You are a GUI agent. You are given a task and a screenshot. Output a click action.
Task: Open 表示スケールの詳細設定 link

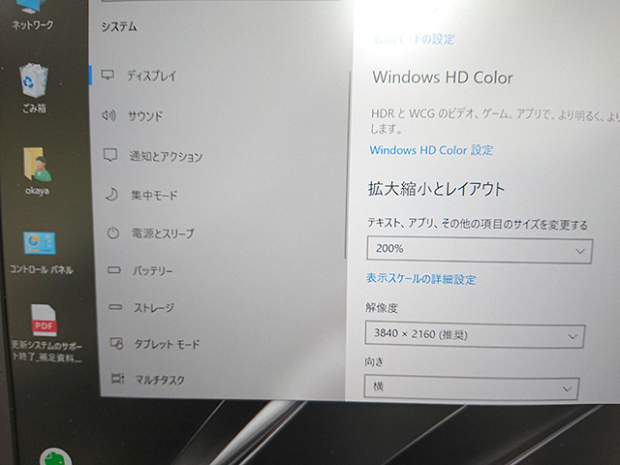(x=420, y=279)
